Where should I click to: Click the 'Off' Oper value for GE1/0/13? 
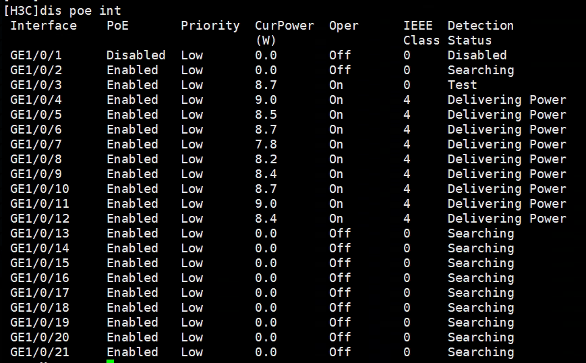tap(340, 233)
